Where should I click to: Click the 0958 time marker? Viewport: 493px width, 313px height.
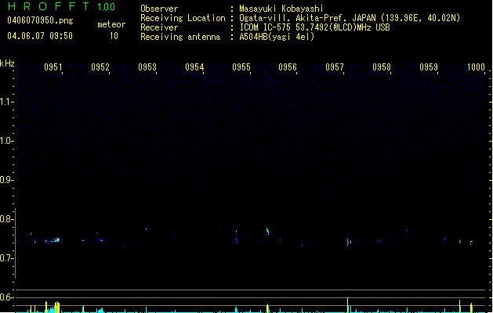(x=382, y=67)
